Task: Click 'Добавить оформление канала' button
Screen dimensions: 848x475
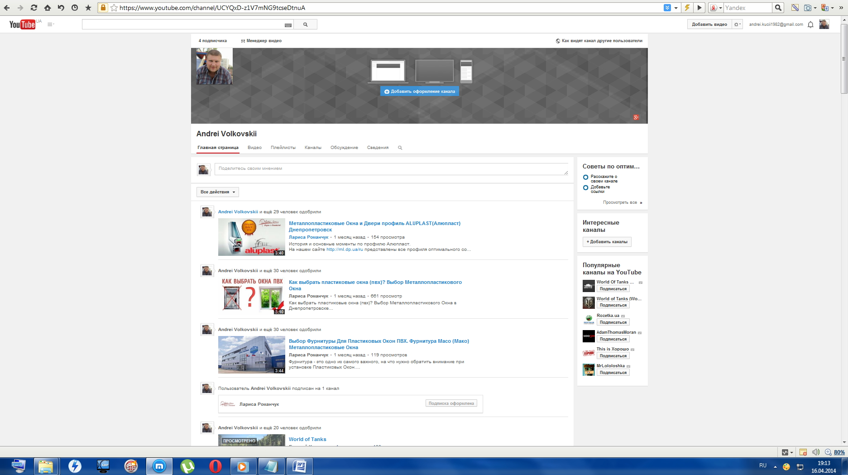Action: point(420,91)
